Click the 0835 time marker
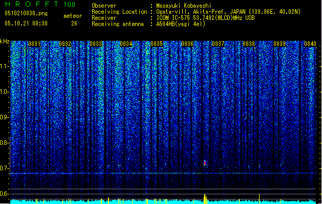Viewport: 322px width, 204px height. click(x=157, y=44)
